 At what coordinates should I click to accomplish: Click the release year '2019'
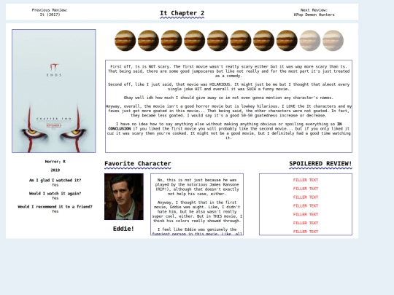click(x=55, y=170)
